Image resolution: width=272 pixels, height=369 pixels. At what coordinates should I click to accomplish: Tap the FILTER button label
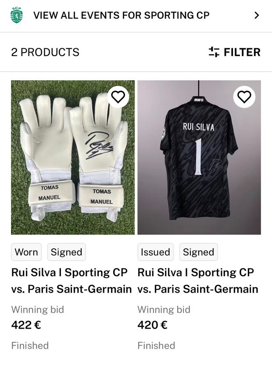coord(242,52)
